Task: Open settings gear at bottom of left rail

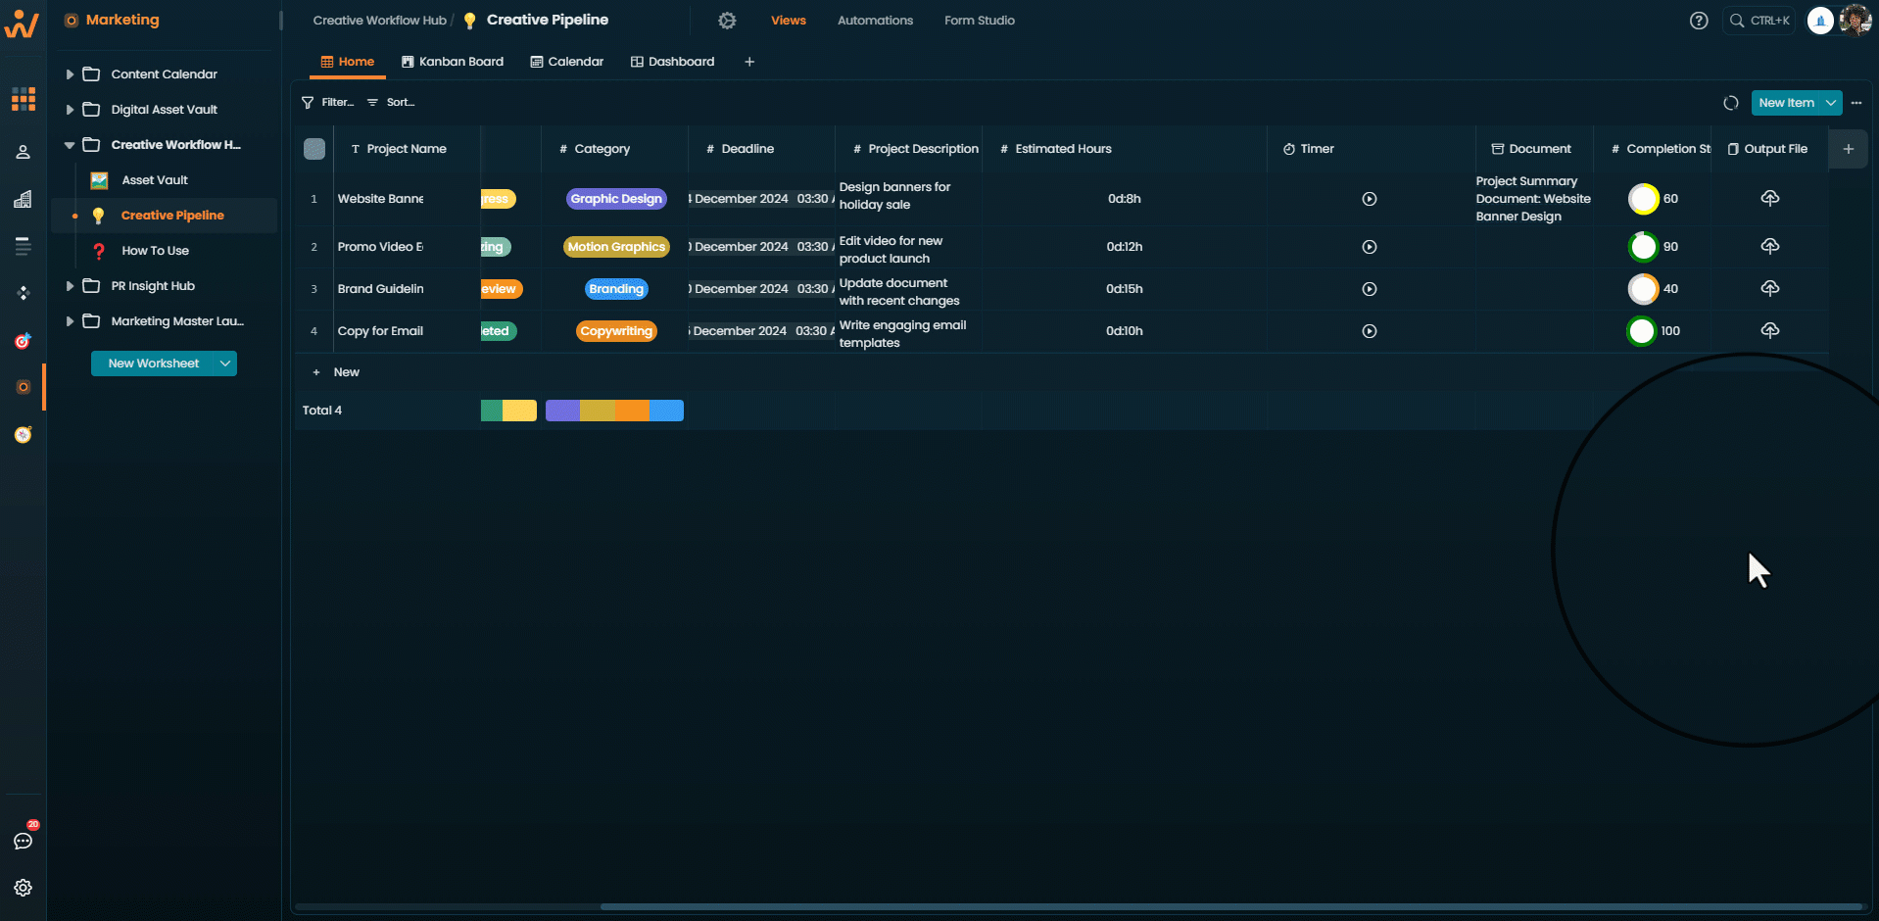Action: (x=24, y=888)
